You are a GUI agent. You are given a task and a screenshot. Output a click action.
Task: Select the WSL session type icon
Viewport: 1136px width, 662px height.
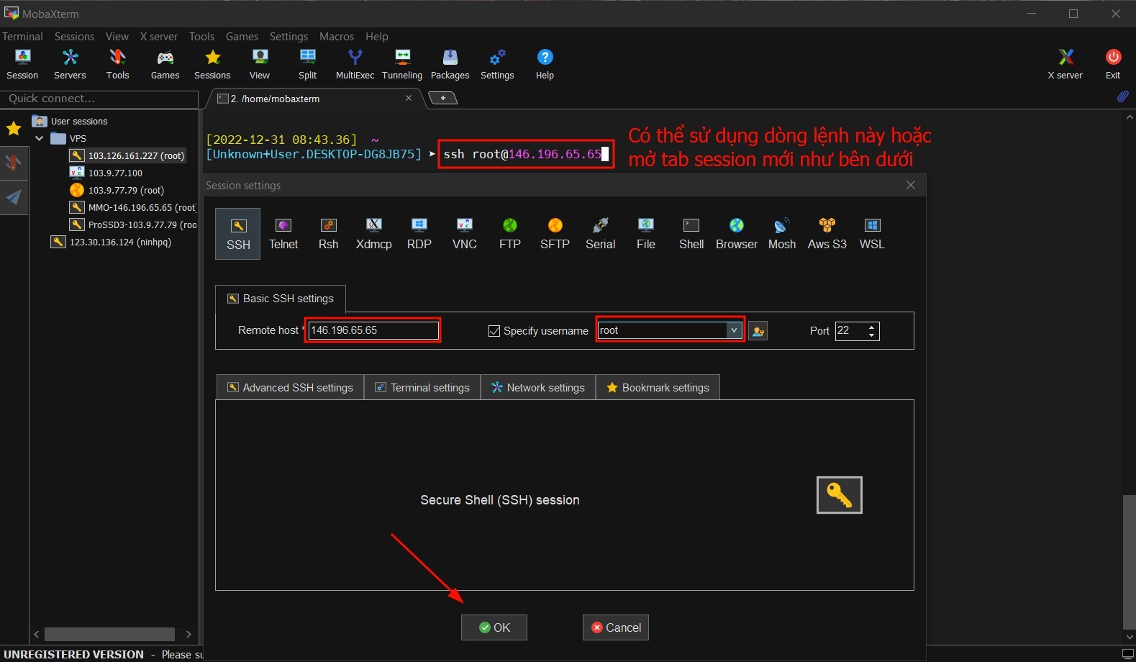point(872,234)
